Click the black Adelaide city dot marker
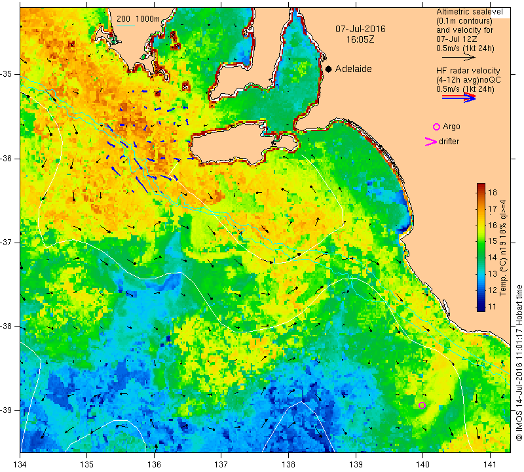The image size is (524, 472). tap(329, 69)
